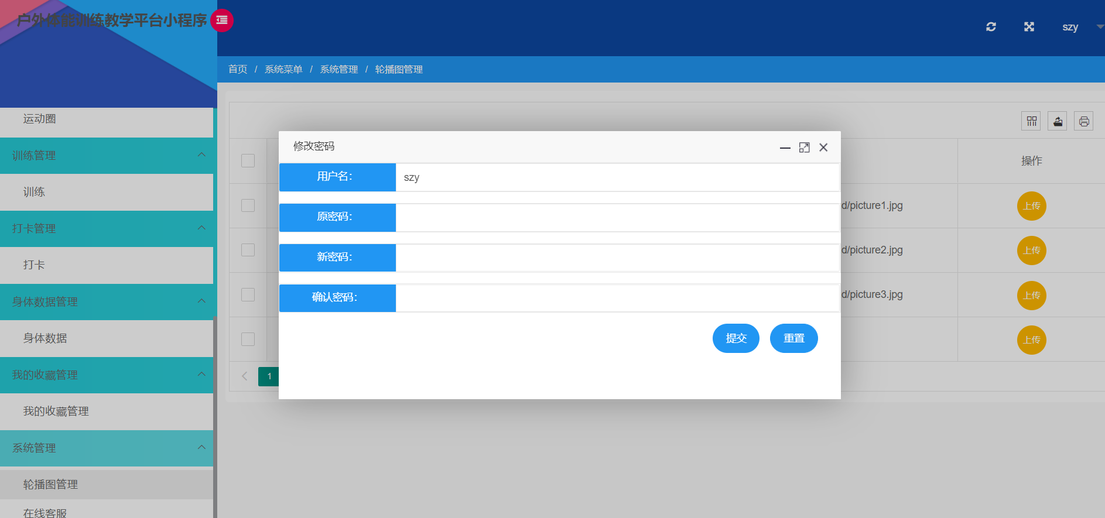Image resolution: width=1105 pixels, height=518 pixels.
Task: Click the orange 上传 button for picture1.jpg
Action: click(x=1032, y=206)
